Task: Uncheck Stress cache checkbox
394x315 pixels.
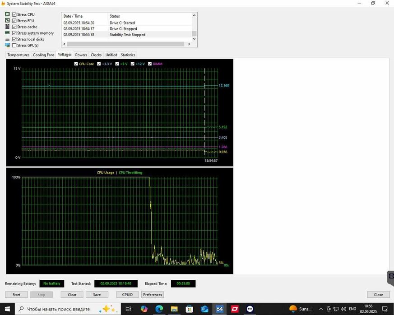Action: click(x=14, y=27)
